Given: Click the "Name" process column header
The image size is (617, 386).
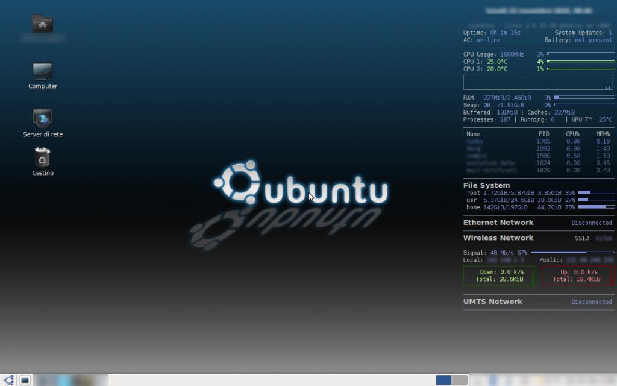Looking at the screenshot, I should coord(473,134).
